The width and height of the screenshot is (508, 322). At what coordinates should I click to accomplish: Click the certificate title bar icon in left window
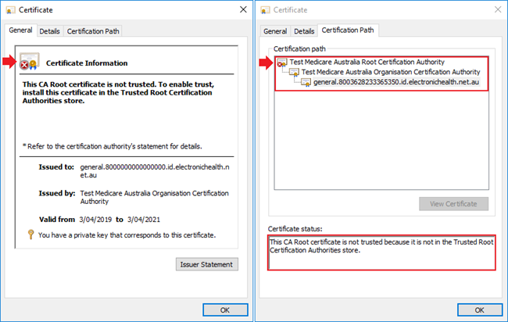(10, 10)
